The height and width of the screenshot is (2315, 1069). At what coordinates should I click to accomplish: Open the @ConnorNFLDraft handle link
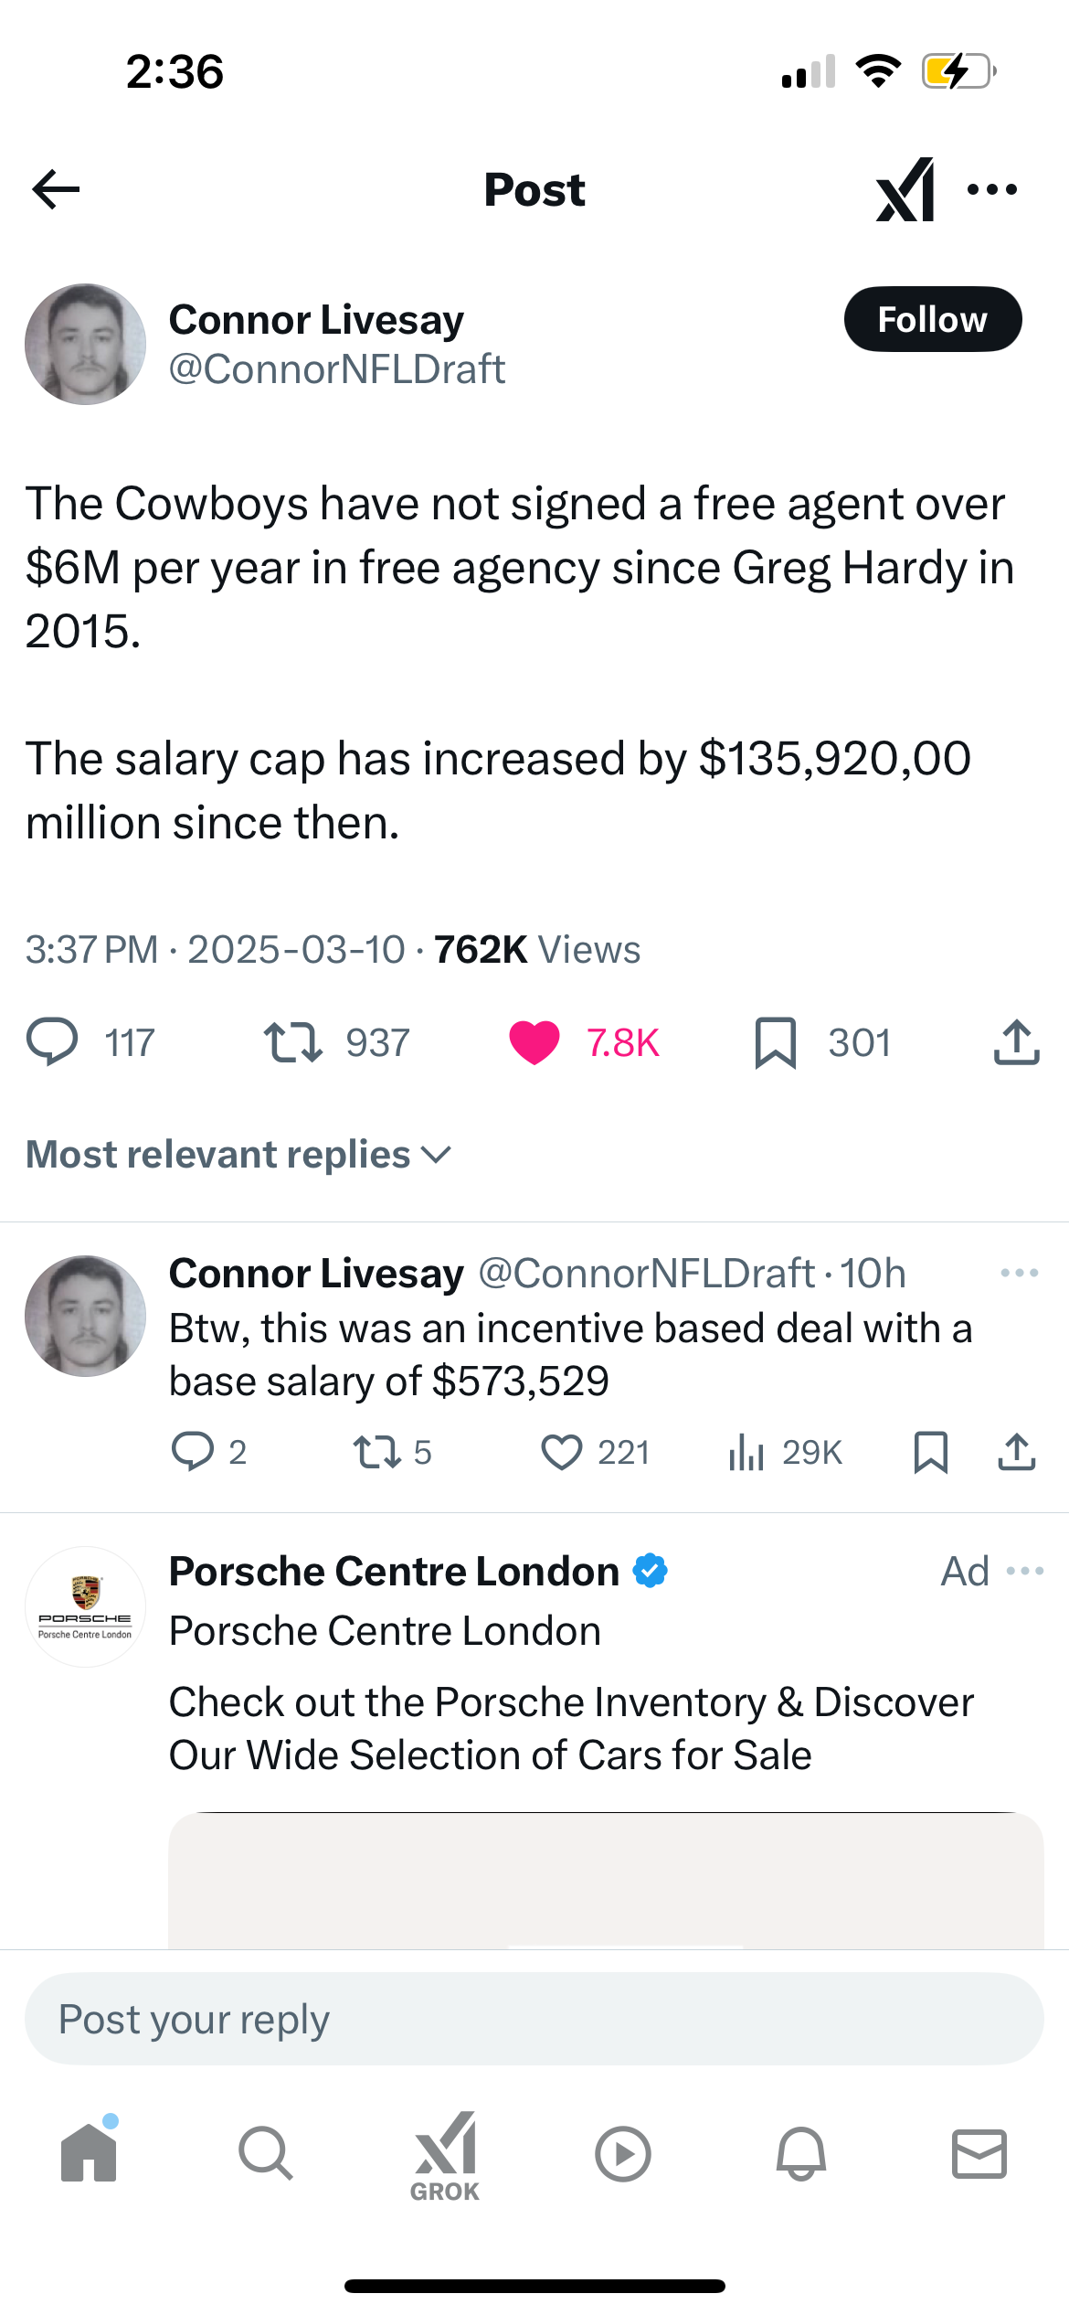(336, 369)
